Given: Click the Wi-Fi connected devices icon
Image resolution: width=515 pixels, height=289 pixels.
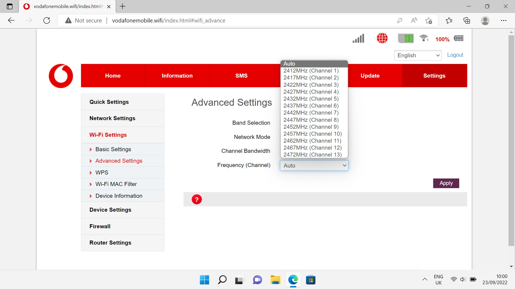Looking at the screenshot, I should [x=424, y=38].
